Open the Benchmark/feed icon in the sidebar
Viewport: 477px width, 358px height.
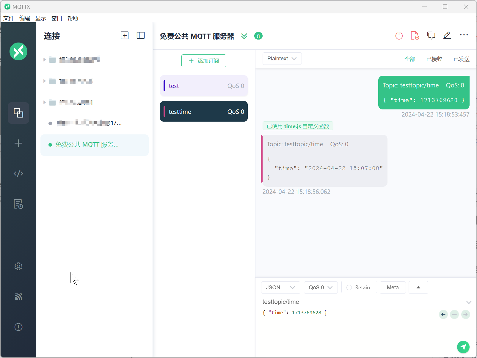click(18, 297)
